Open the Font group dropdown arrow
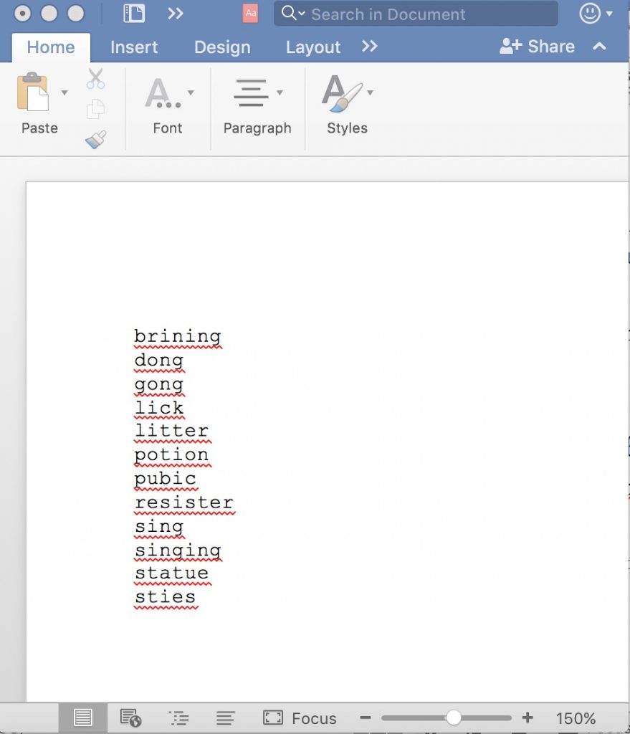The image size is (630, 734). coord(190,93)
